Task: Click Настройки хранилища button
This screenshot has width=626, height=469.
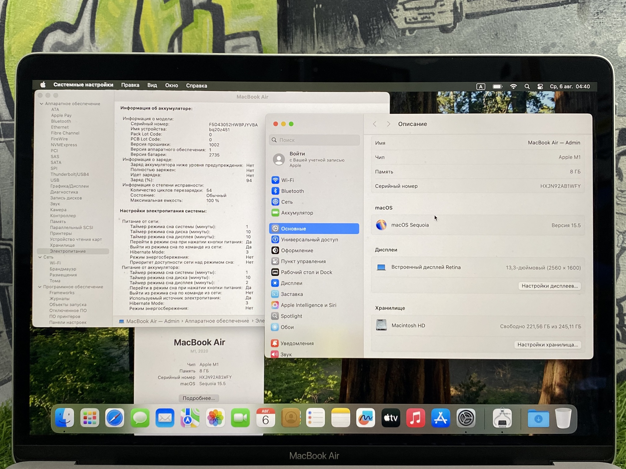Action: tap(547, 345)
